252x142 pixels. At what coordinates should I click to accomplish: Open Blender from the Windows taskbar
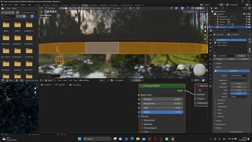click(172, 139)
